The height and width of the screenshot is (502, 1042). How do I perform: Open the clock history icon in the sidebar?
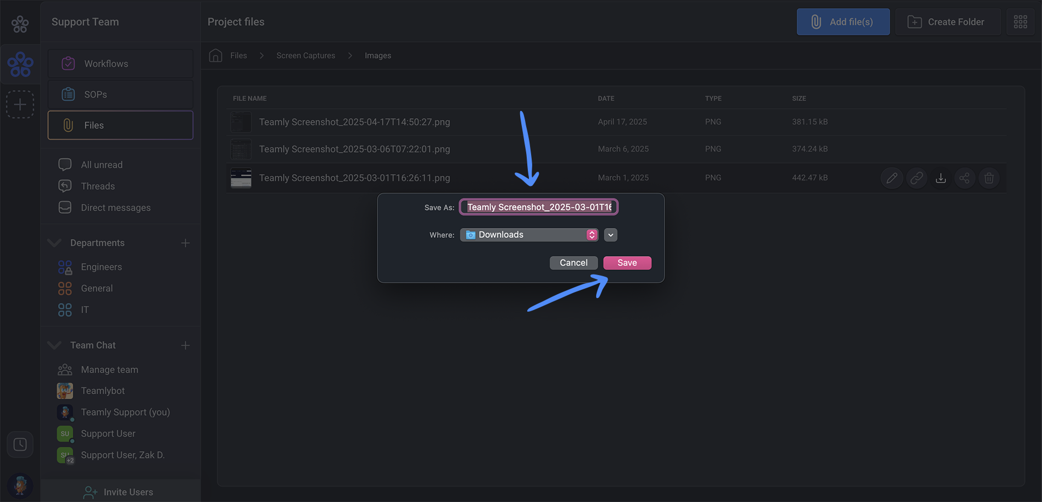point(20,444)
